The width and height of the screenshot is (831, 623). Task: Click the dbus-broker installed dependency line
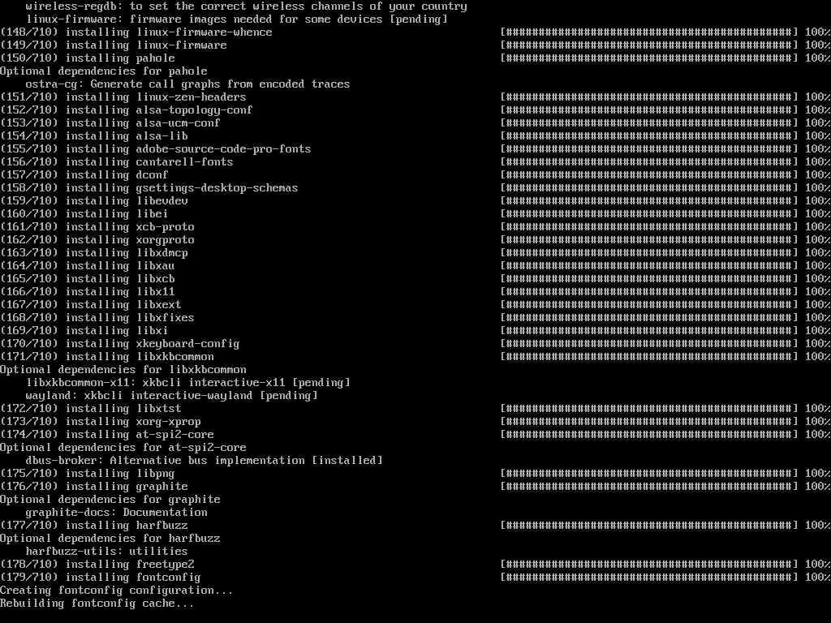point(204,461)
